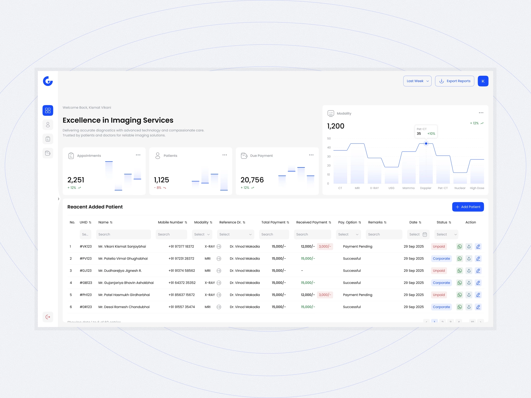Click WhatsApp icon for Mr. Vikani Kismat
Viewport: 531px width, 398px height.
[459, 246]
